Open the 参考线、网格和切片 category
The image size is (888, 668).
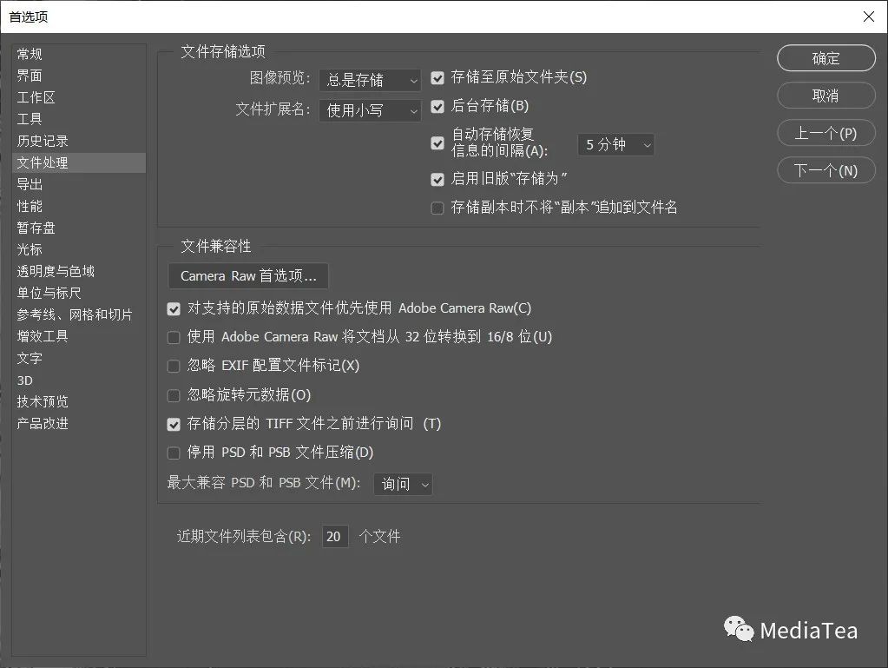[x=79, y=314]
